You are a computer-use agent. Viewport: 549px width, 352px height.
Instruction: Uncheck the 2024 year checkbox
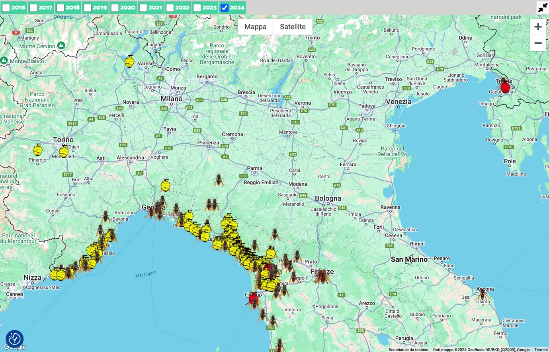pos(225,8)
